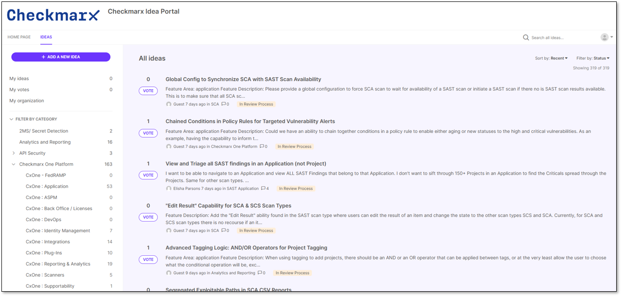Open the Filter by Status dropdown

pos(593,58)
